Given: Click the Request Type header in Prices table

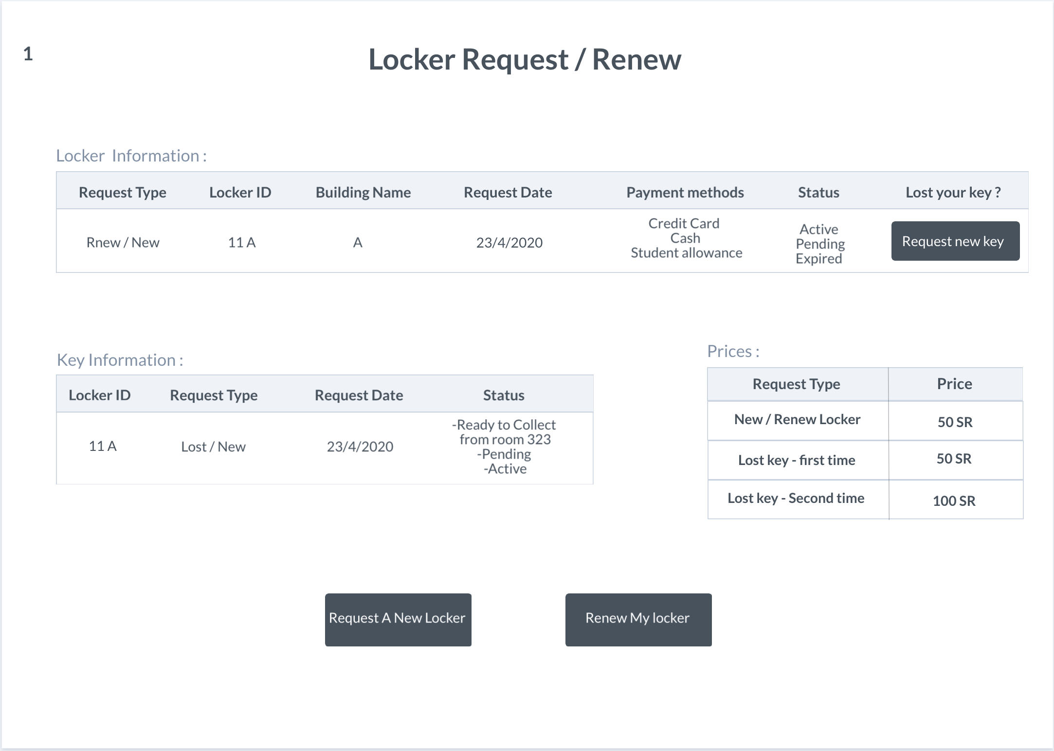Looking at the screenshot, I should 797,384.
